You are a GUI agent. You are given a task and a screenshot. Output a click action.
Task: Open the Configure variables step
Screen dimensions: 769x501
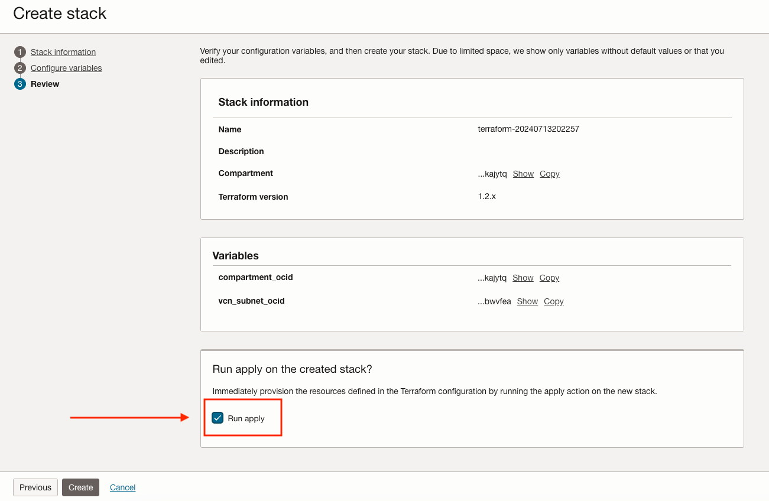coord(66,68)
